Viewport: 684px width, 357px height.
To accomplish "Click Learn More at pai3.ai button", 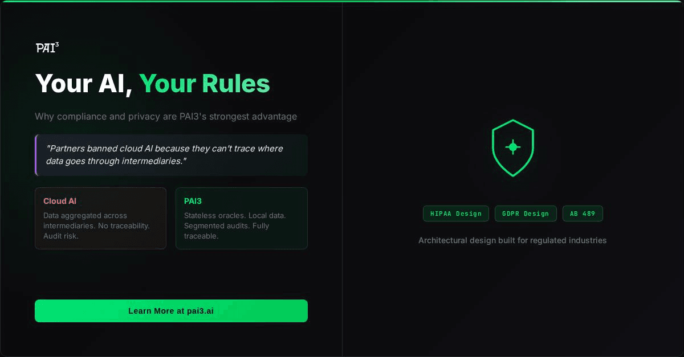I will coord(171,311).
